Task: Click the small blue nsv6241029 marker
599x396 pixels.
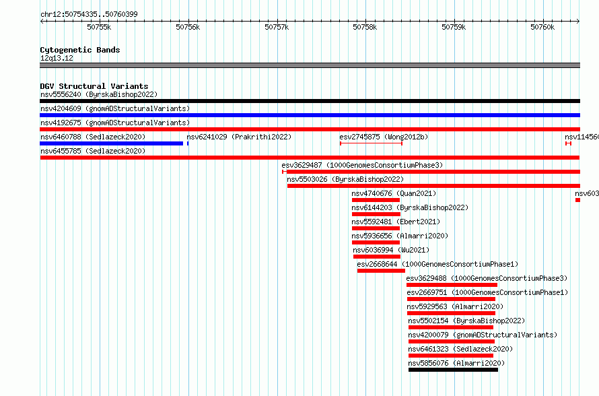Action: tap(188, 143)
